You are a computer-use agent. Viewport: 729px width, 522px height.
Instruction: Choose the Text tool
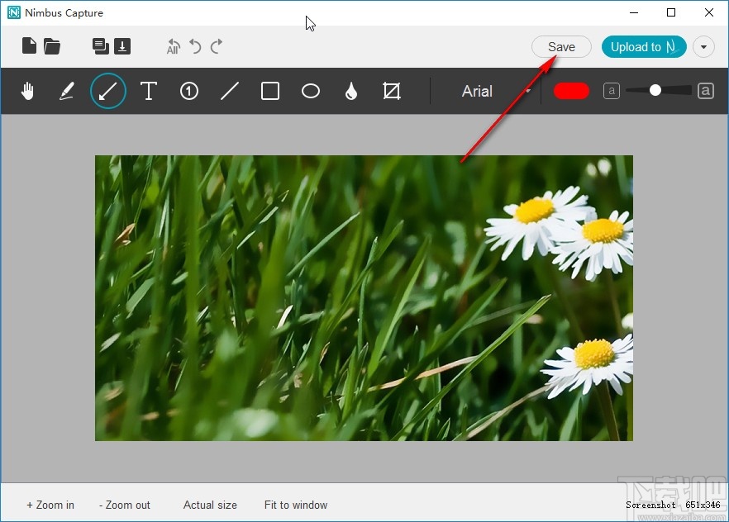point(149,92)
